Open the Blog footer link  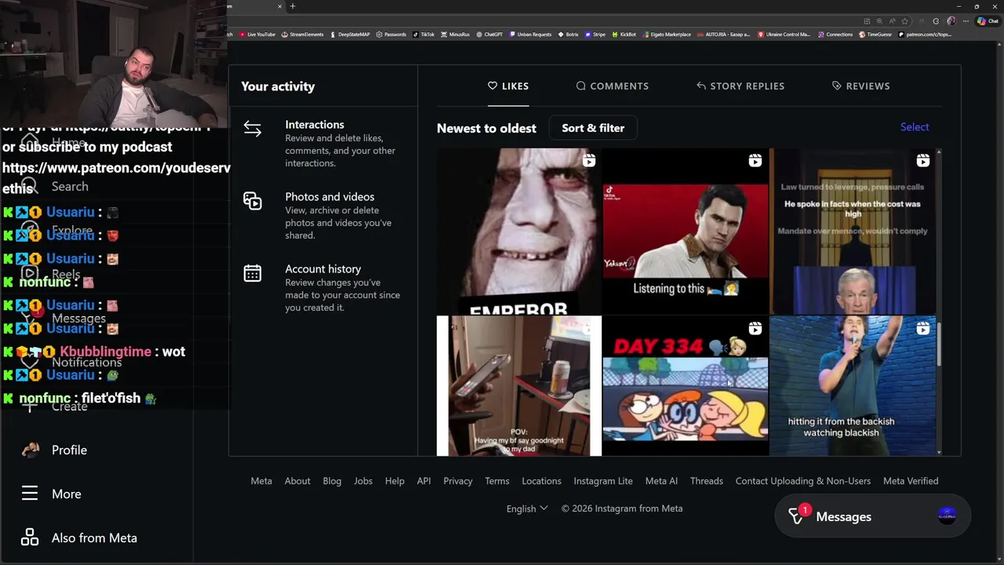point(332,481)
